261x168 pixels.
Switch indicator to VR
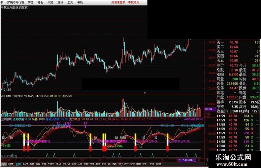tap(69, 164)
